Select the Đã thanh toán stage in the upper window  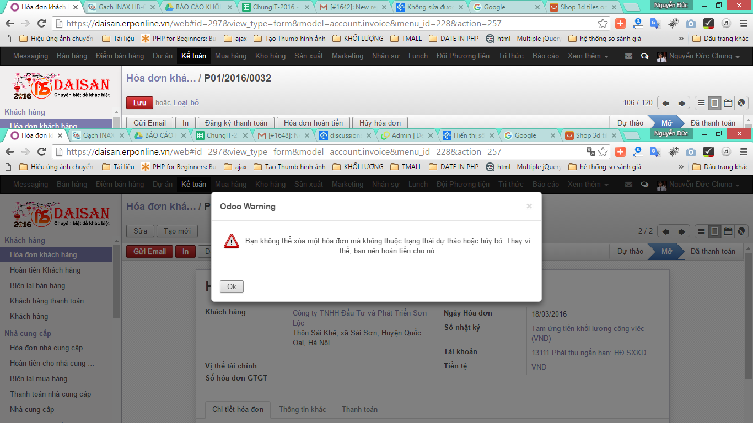point(713,123)
